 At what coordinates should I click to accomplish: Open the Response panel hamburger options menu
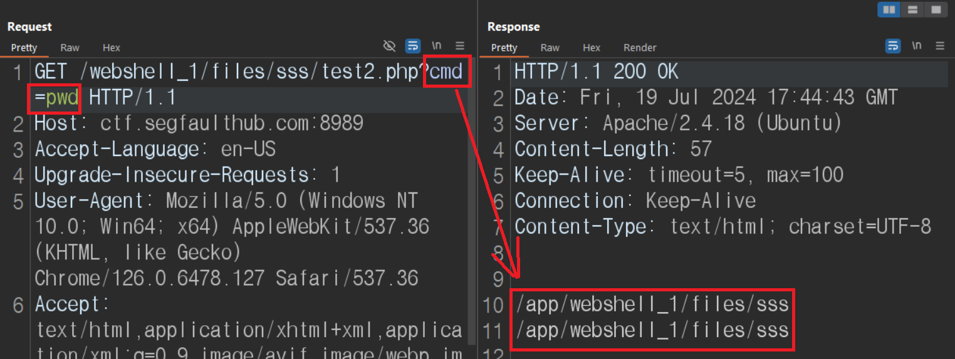tap(940, 46)
